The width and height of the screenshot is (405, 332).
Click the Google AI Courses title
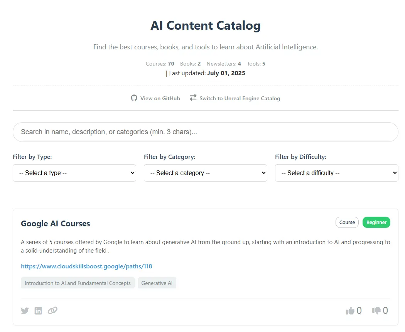tap(56, 224)
